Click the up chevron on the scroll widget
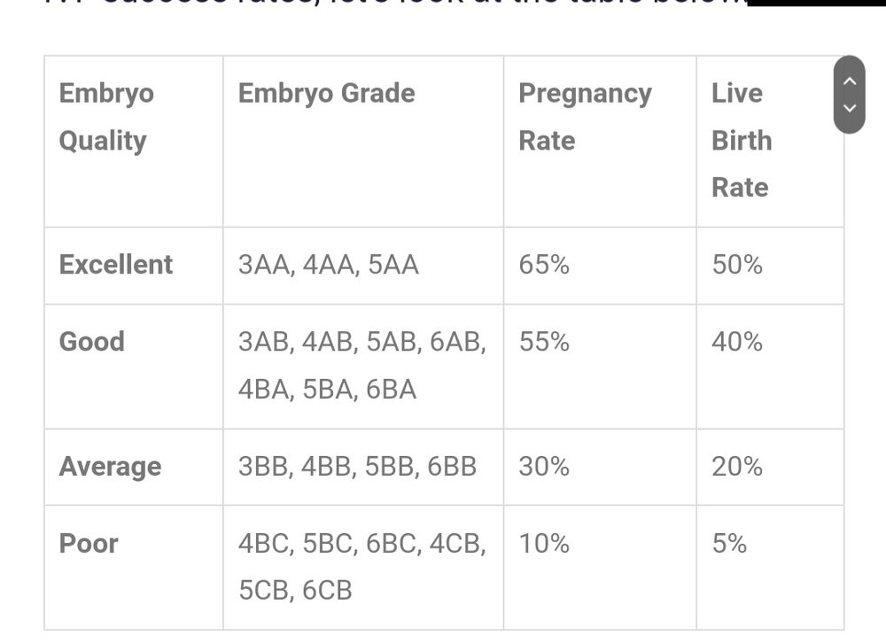Image resolution: width=886 pixels, height=643 pixels. tap(850, 81)
